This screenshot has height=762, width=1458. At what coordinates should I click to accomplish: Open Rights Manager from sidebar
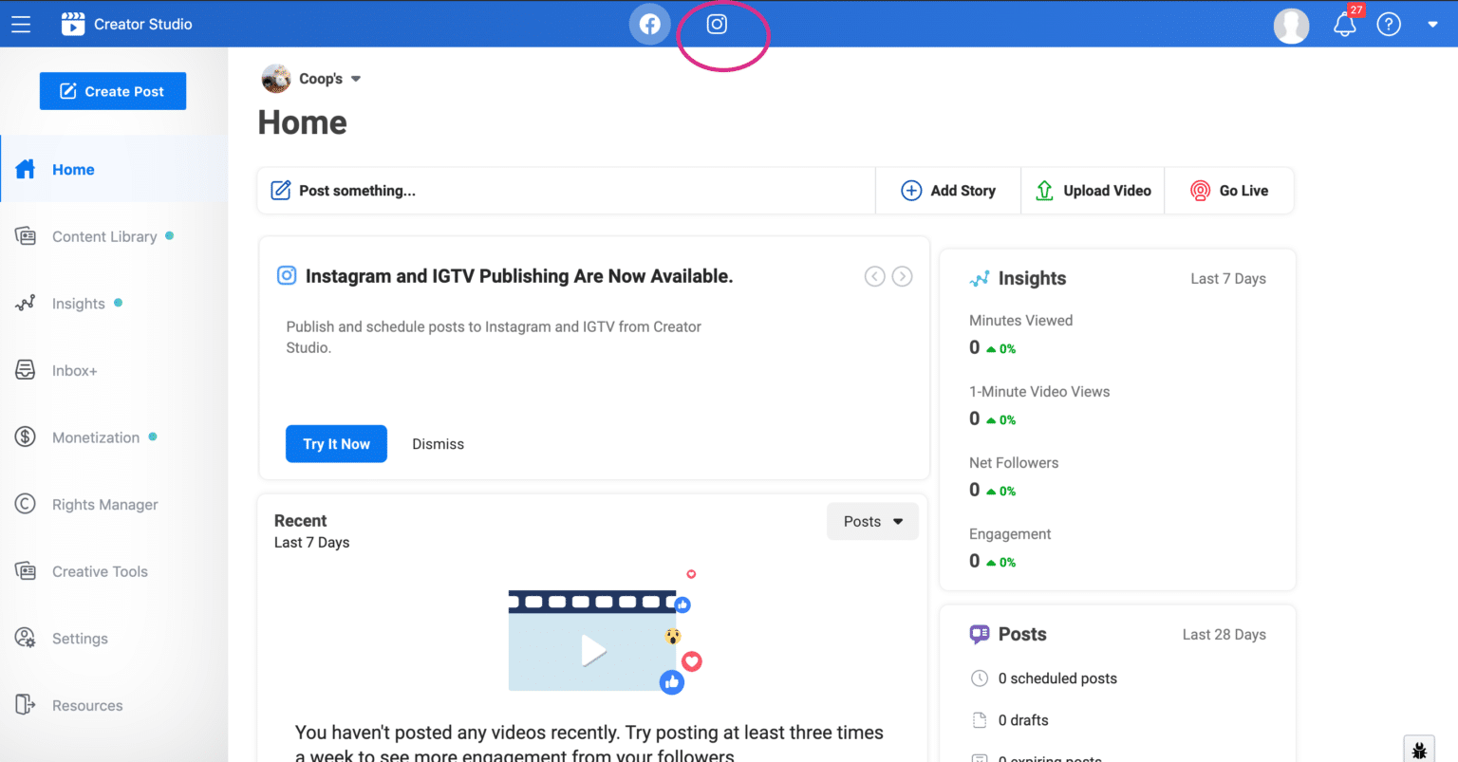[x=104, y=505]
